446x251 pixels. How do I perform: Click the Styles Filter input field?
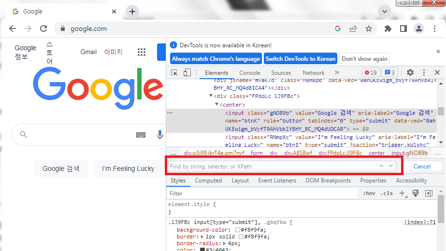point(262,193)
